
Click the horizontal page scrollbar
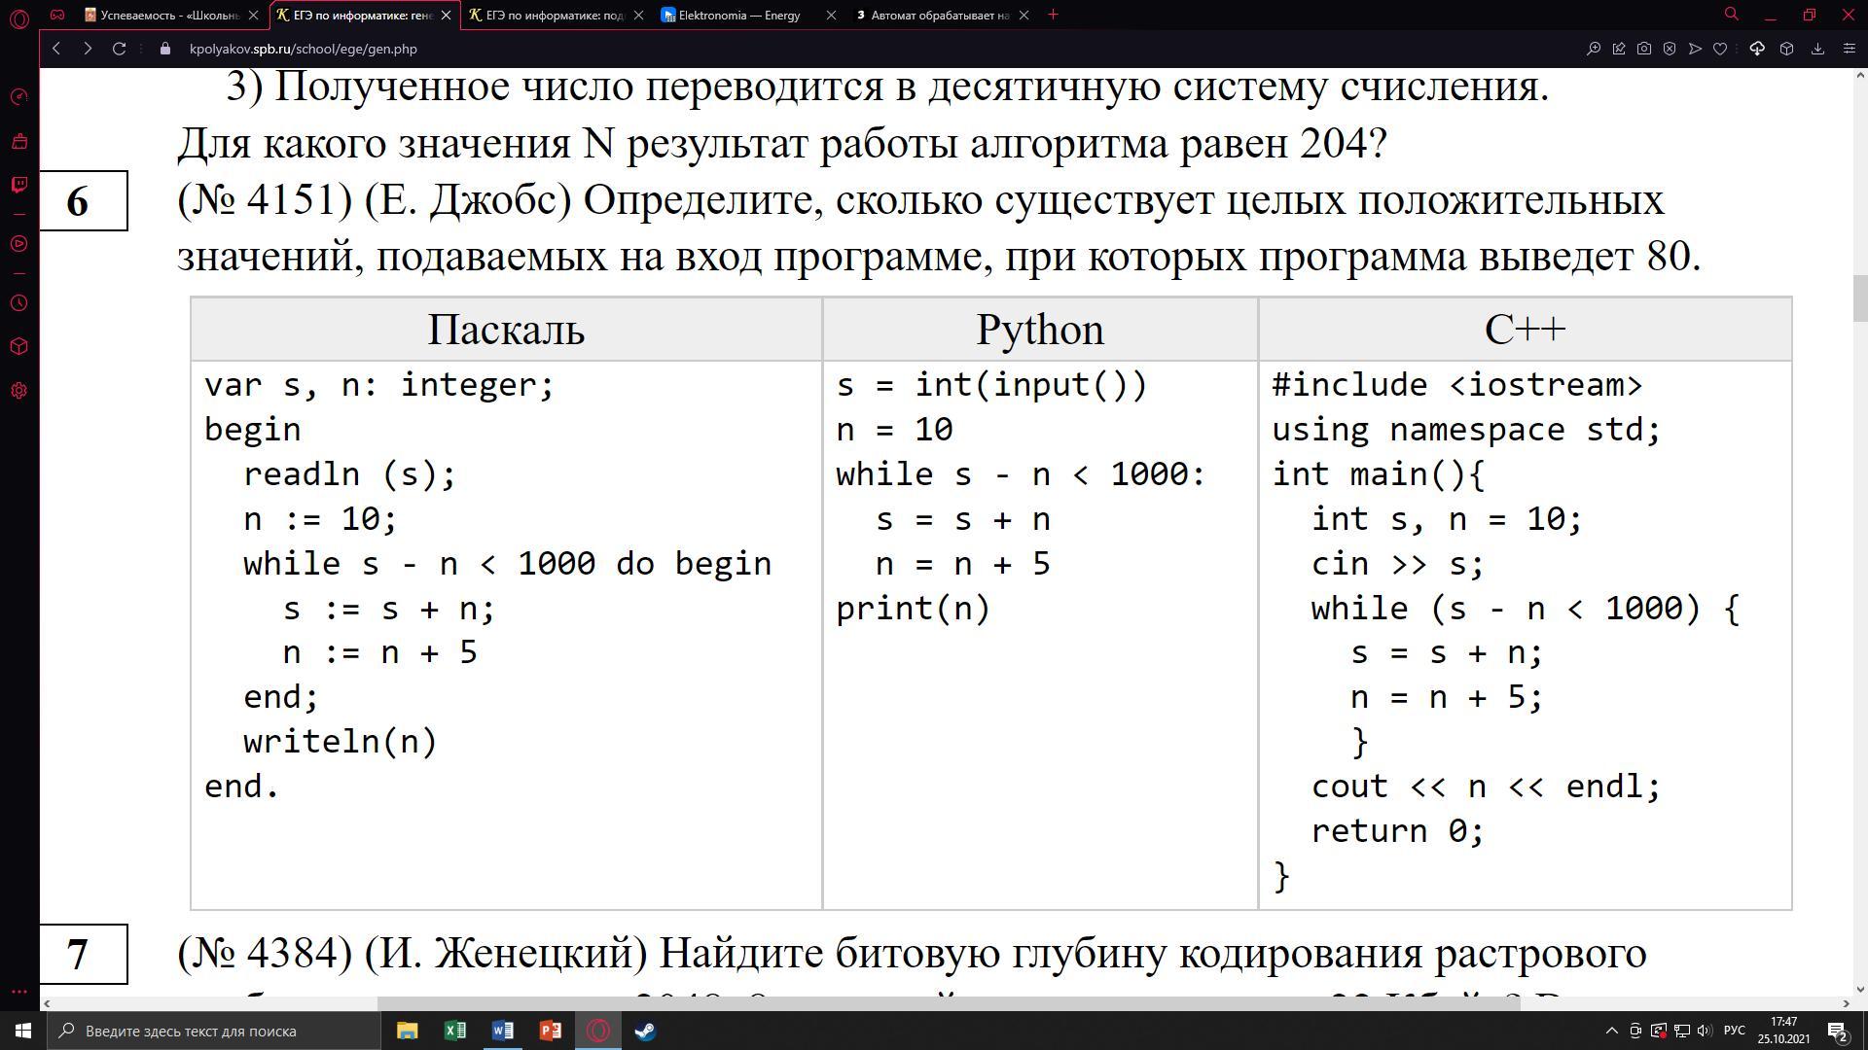(948, 1003)
